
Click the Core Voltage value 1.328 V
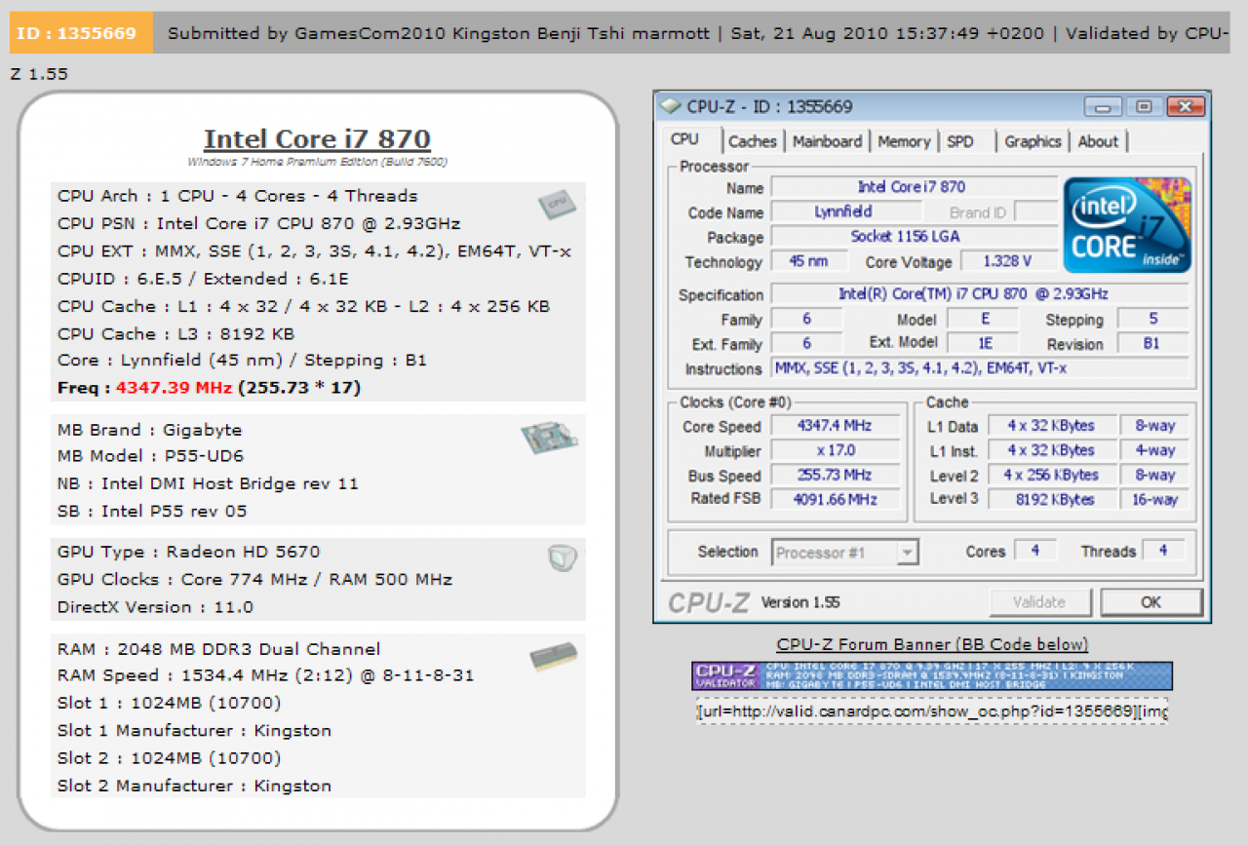[1009, 261]
